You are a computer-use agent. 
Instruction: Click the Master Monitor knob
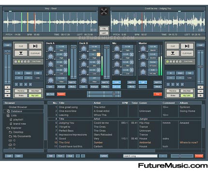coord(143,57)
